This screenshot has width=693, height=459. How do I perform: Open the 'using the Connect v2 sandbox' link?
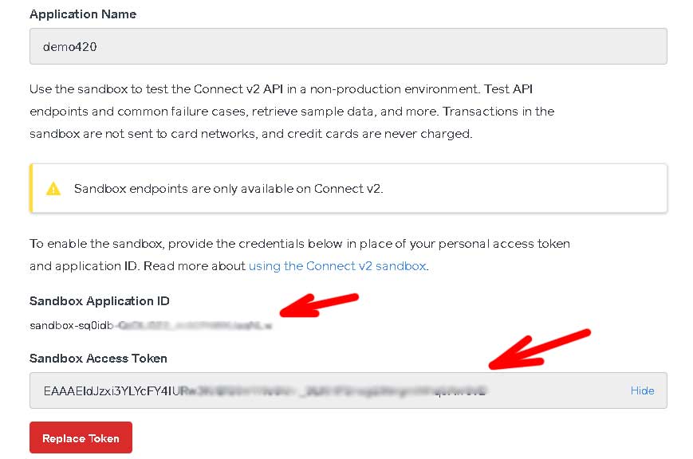tap(337, 266)
